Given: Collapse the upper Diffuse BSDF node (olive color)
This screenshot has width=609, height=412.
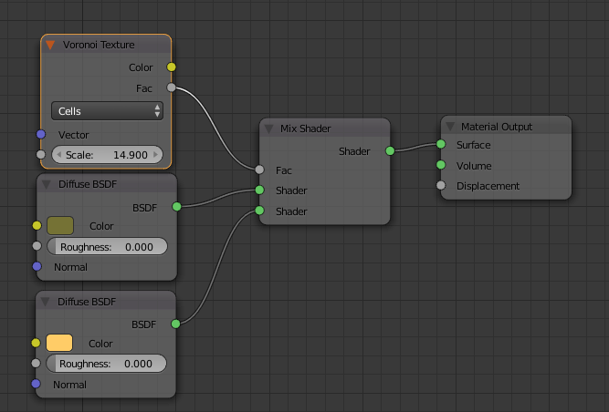Looking at the screenshot, I should point(47,184).
